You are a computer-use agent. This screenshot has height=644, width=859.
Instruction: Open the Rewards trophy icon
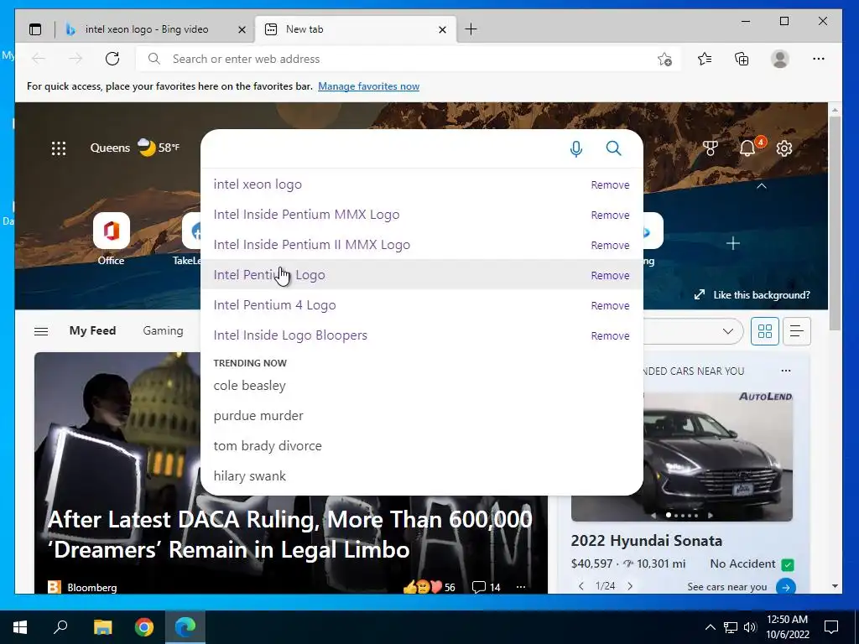click(x=710, y=148)
